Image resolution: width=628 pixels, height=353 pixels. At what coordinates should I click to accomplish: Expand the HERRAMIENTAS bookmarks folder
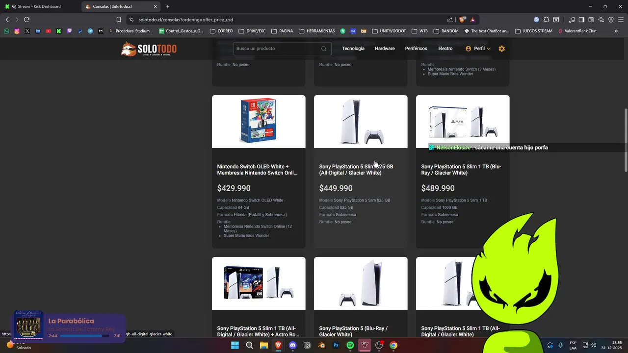[316, 31]
